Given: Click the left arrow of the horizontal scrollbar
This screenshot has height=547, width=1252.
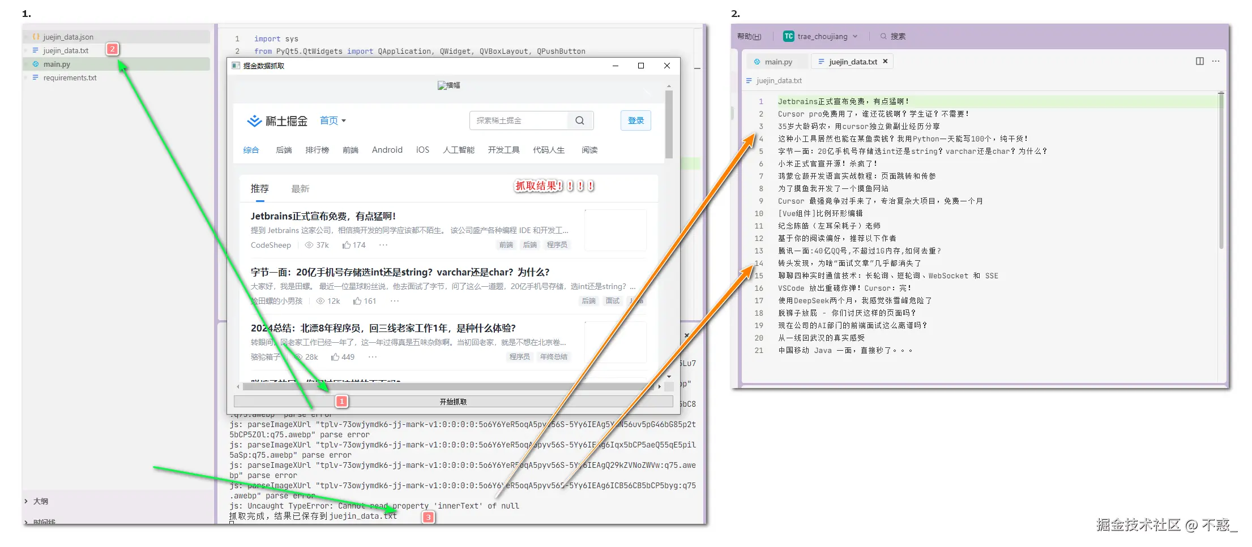Looking at the screenshot, I should point(238,386).
